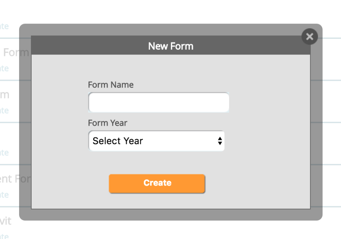Click the faded 'ent For' heading at left
Screen dimensions: 341x239
point(16,179)
